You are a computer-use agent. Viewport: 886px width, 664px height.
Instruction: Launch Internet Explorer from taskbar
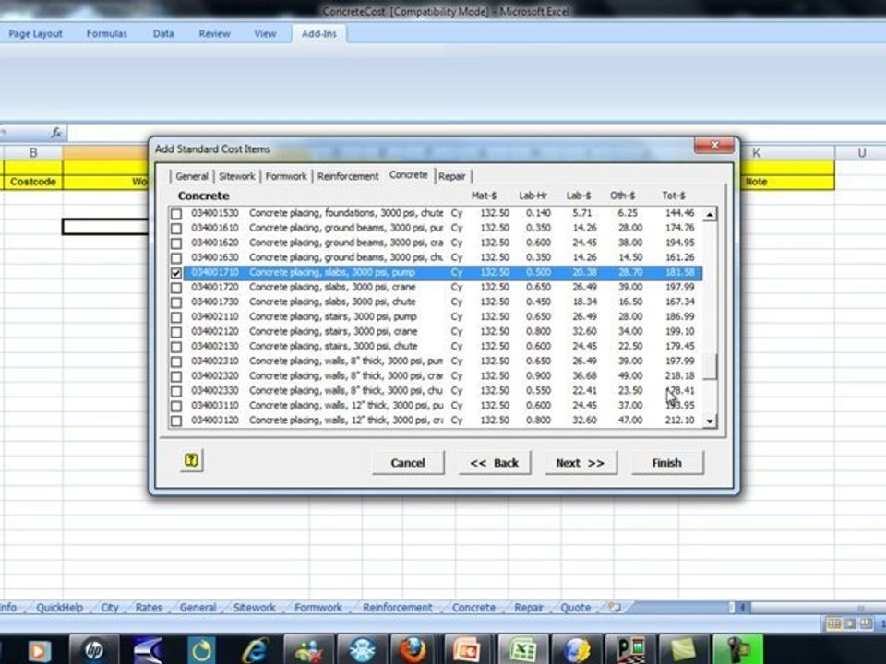click(256, 650)
